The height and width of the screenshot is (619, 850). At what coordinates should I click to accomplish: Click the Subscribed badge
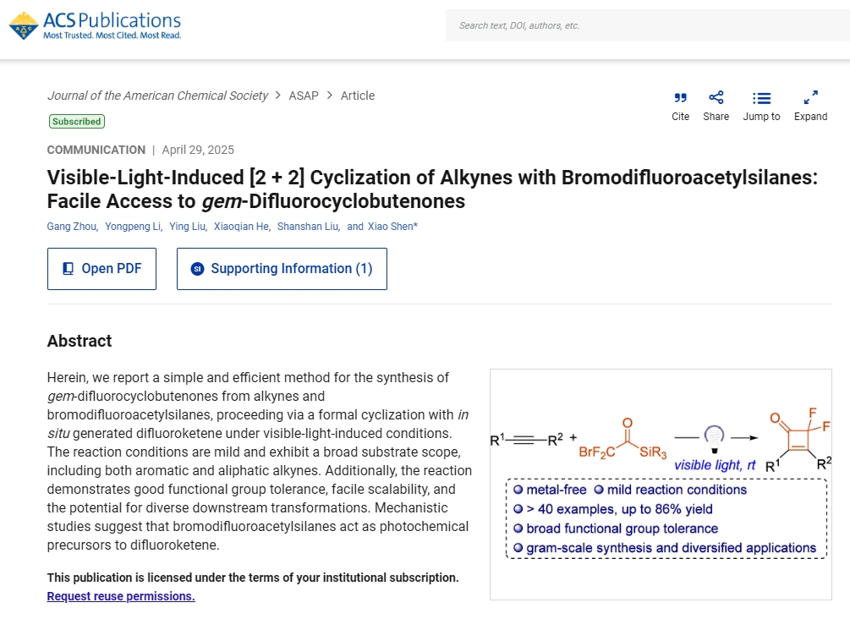tap(76, 122)
